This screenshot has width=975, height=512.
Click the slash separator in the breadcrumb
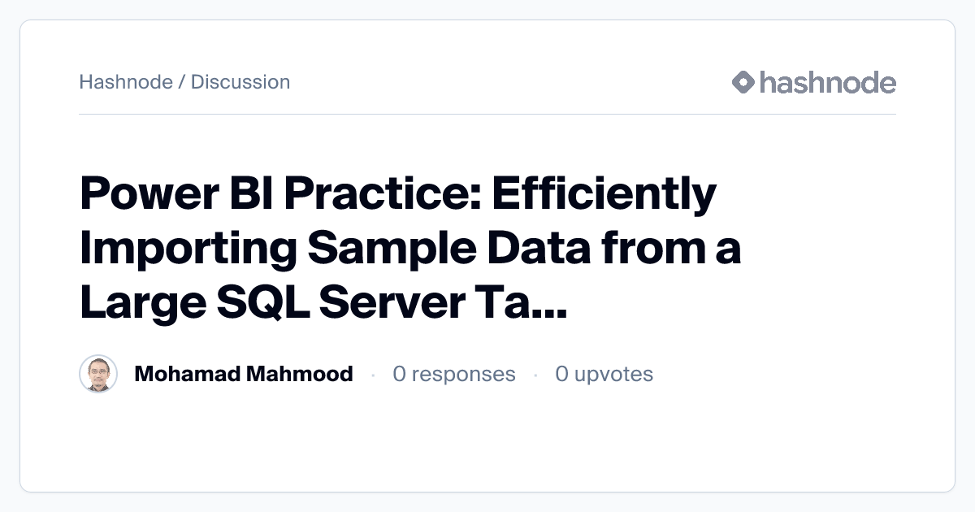[x=181, y=82]
